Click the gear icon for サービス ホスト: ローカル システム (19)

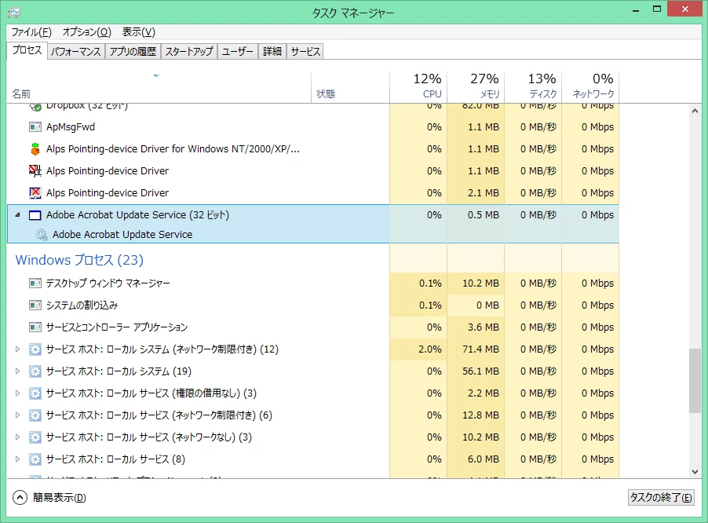[35, 371]
